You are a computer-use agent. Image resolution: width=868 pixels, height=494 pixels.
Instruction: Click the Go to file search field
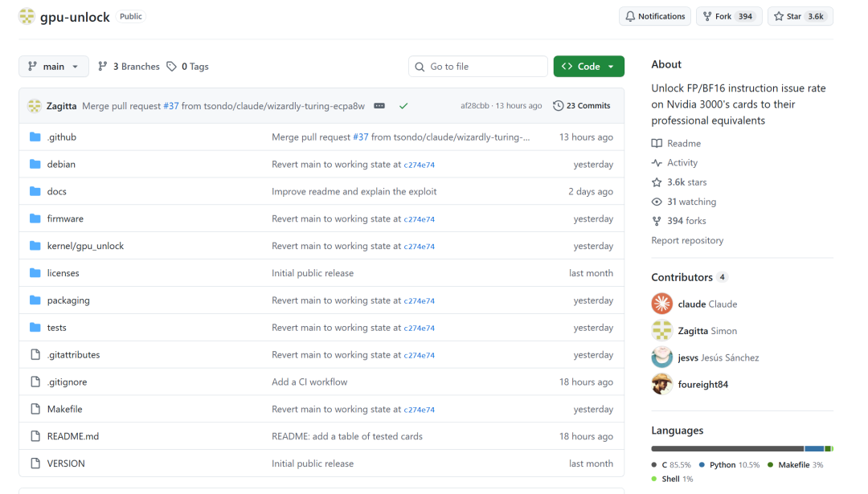coord(477,67)
